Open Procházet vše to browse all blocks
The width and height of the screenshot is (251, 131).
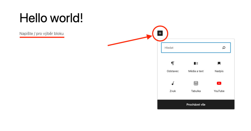coord(196,104)
